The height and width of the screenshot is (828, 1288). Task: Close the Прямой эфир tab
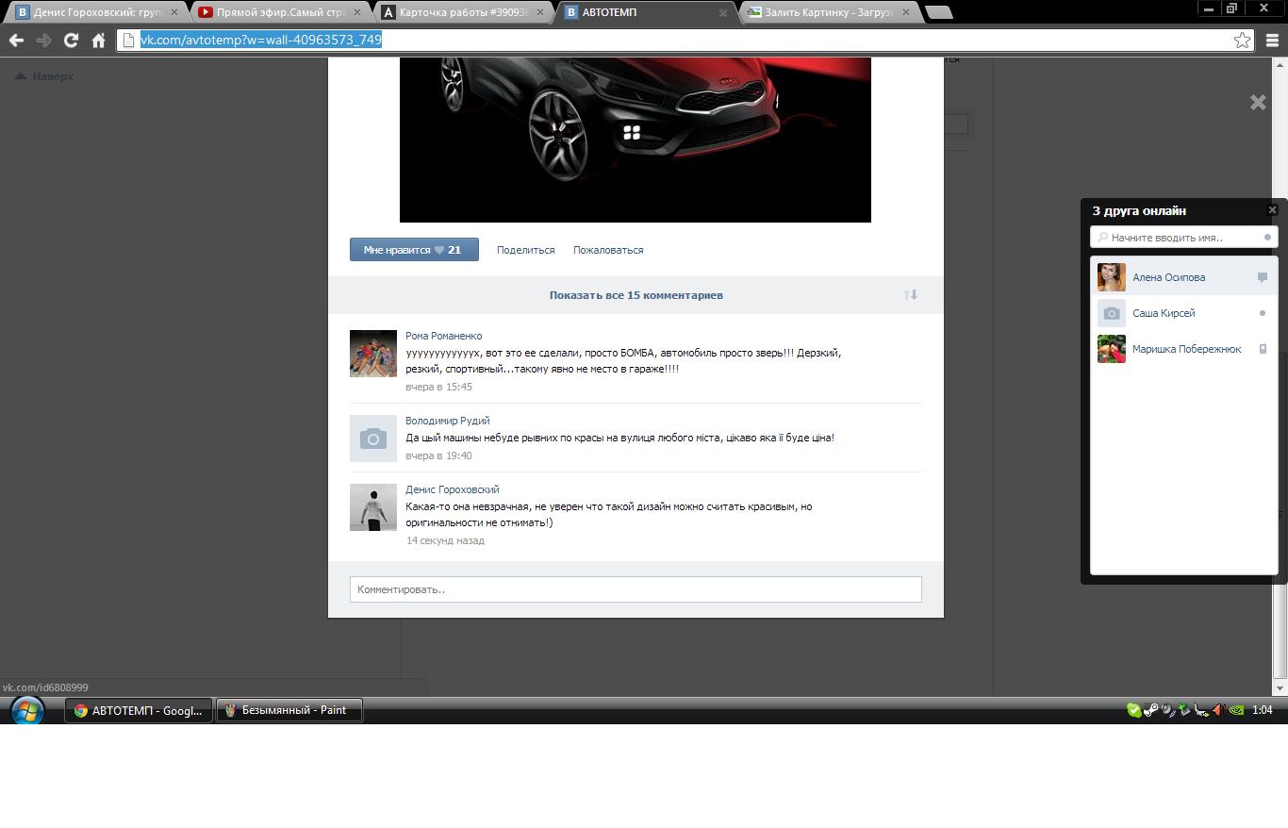click(356, 12)
